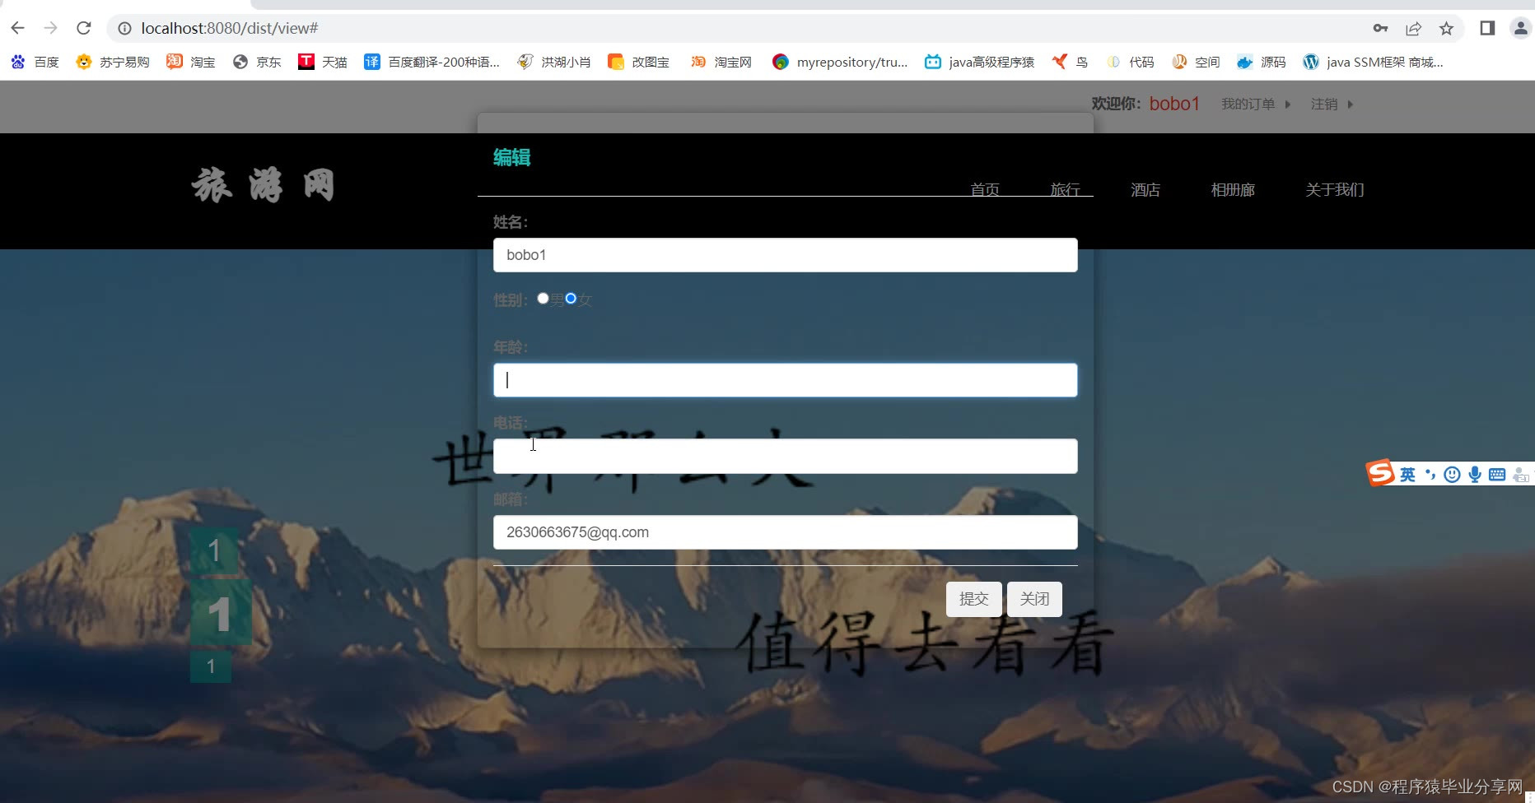Click the Sogou input method S logo
This screenshot has height=803, width=1535.
point(1380,473)
